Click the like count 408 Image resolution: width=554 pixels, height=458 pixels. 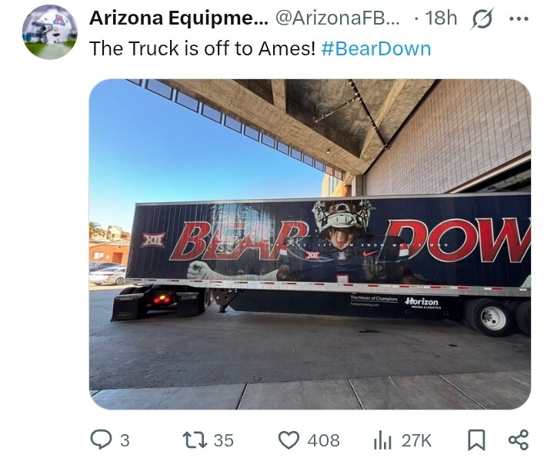(323, 440)
